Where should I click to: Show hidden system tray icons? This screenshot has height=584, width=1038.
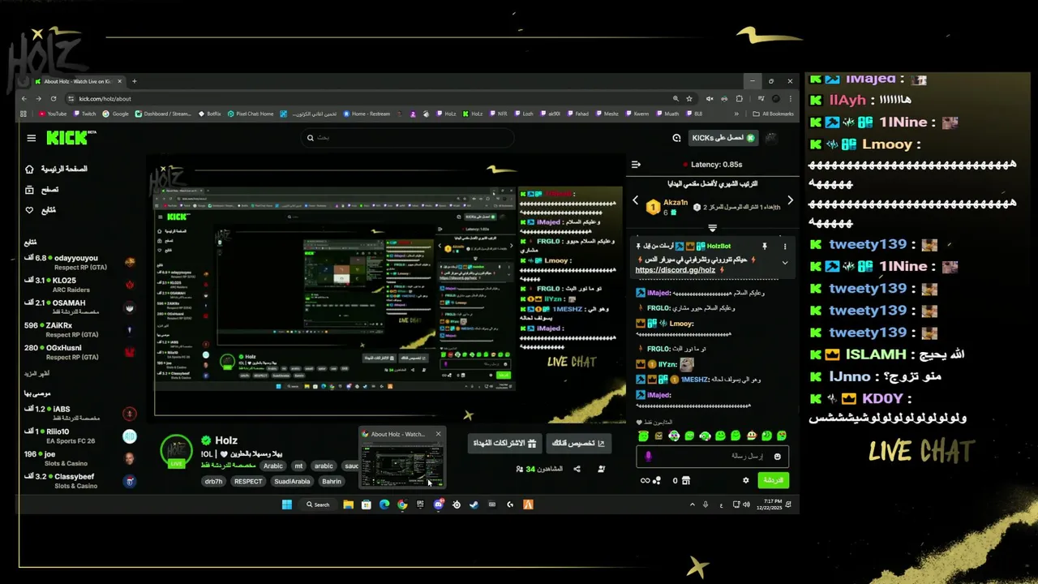click(693, 505)
